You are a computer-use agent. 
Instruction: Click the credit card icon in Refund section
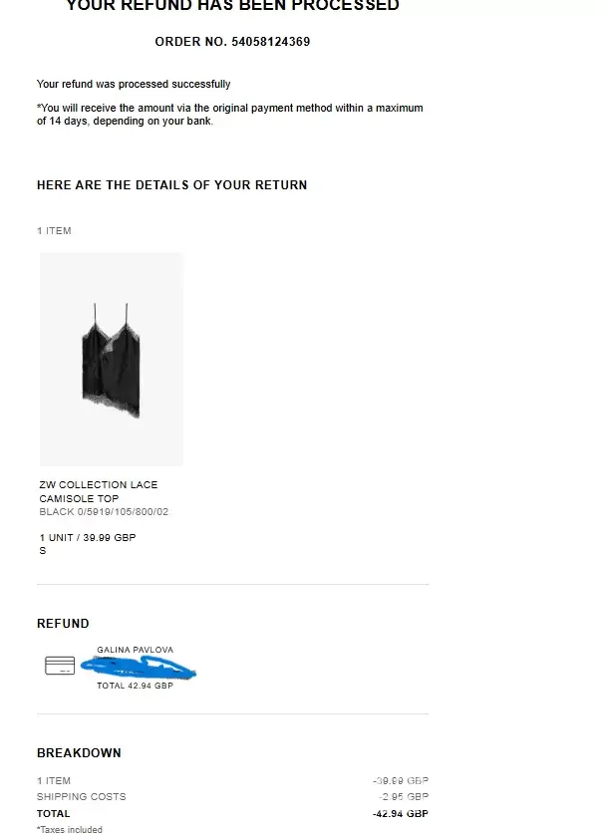tap(60, 666)
